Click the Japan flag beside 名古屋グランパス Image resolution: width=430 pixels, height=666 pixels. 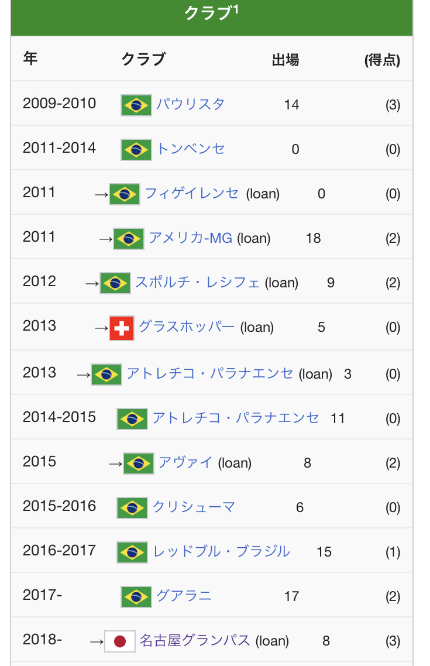[120, 641]
